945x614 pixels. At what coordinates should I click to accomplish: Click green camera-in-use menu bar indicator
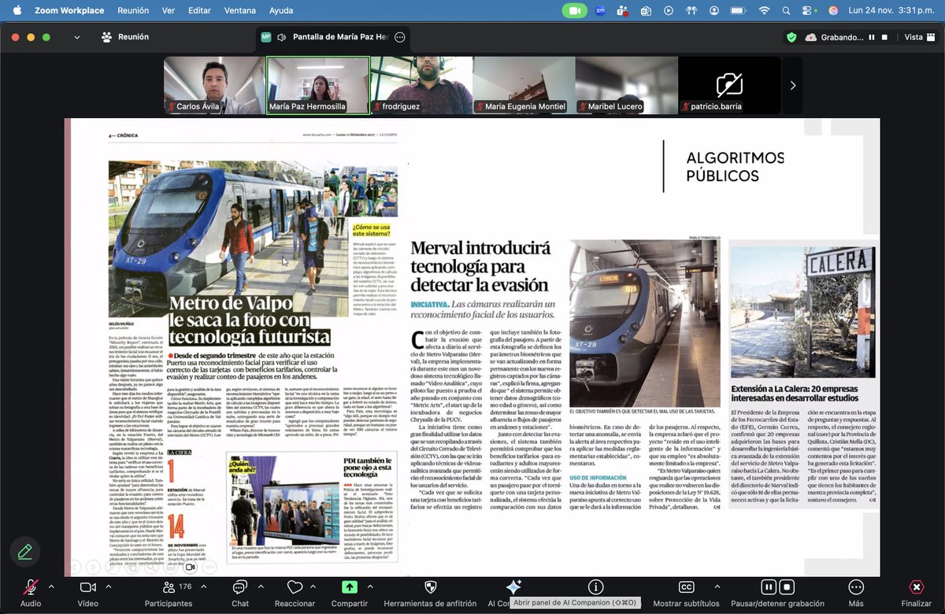(574, 10)
